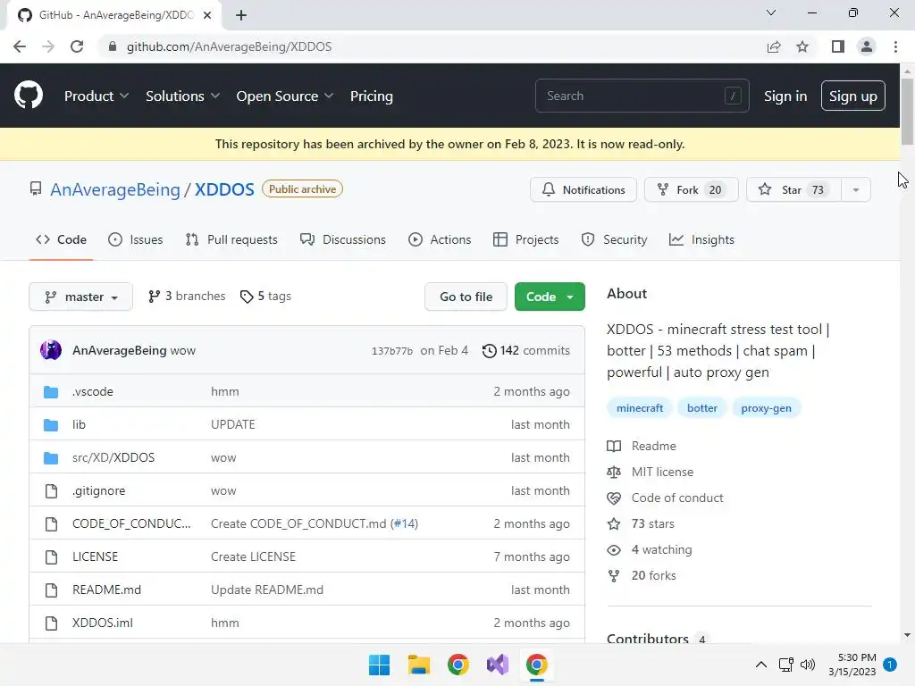Image resolution: width=915 pixels, height=686 pixels.
Task: Open the XDDOS.iml file
Action: [x=103, y=623]
